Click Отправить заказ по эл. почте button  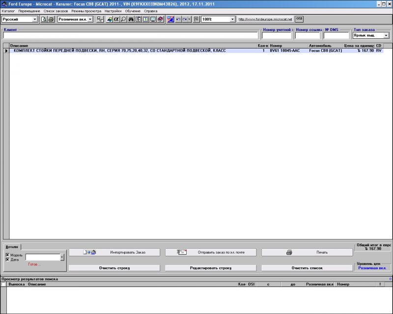tap(211, 252)
